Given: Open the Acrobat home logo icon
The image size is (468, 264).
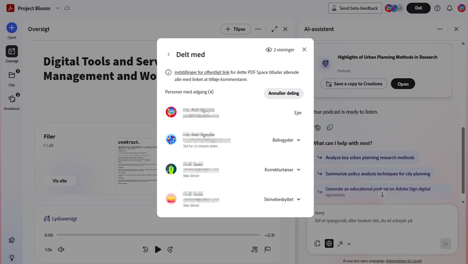Looking at the screenshot, I should (x=10, y=8).
